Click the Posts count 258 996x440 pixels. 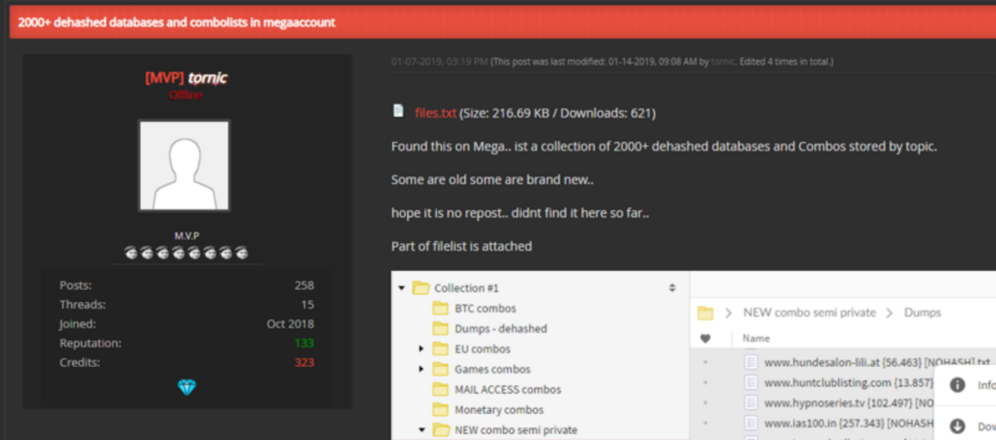click(304, 285)
